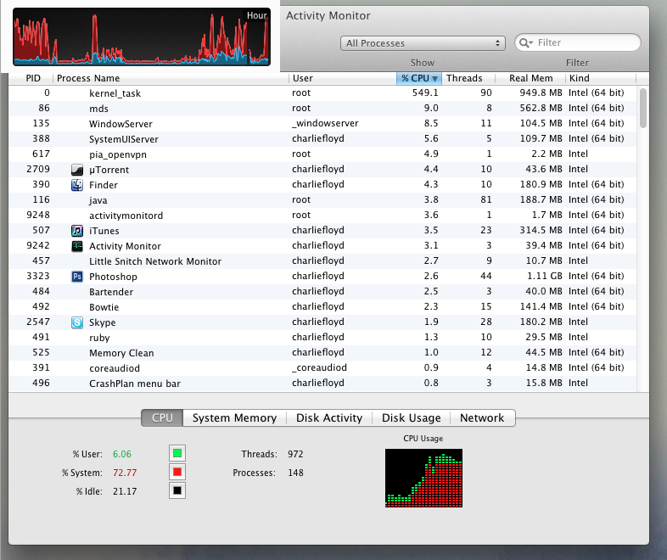Select the java process row

[x=322, y=200]
